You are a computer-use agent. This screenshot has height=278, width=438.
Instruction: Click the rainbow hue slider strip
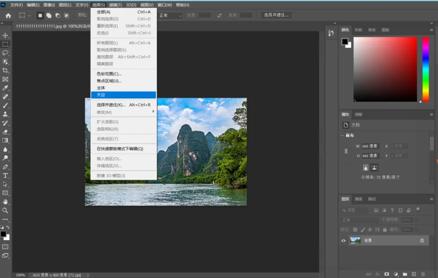[x=426, y=70]
